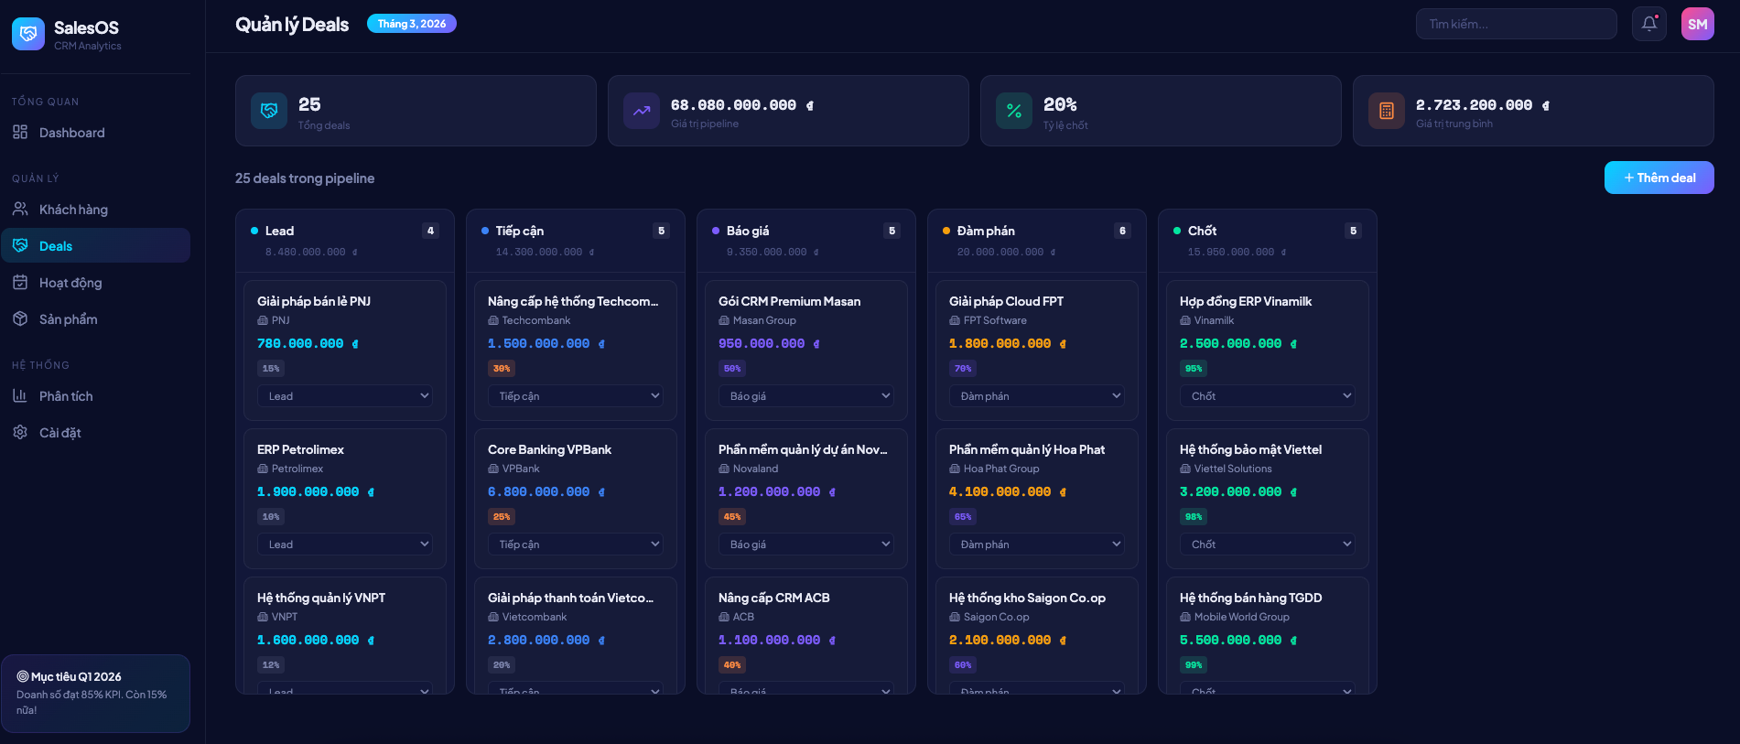
Task: Click the company icon beside Vinamilk
Action: pos(1185,321)
